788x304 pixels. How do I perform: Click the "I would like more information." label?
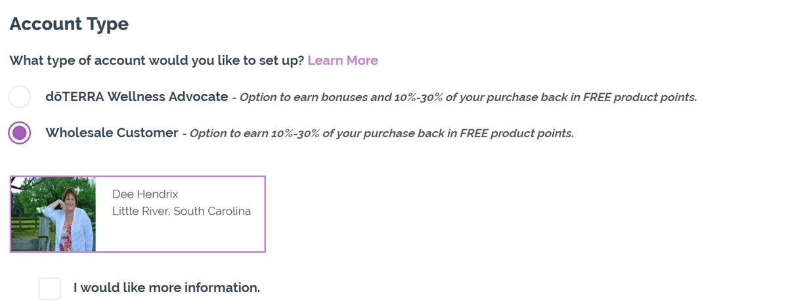tap(167, 288)
